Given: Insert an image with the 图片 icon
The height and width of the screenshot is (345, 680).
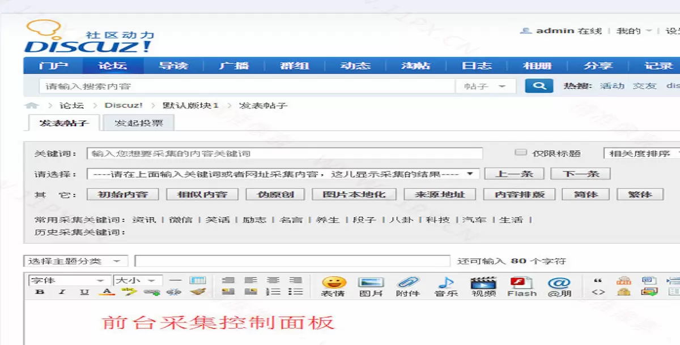Looking at the screenshot, I should 372,285.
